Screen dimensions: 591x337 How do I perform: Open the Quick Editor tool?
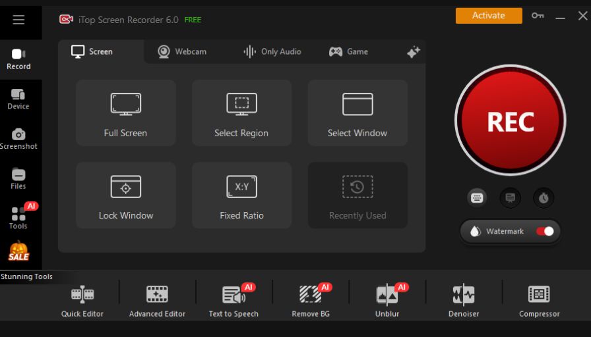[82, 301]
